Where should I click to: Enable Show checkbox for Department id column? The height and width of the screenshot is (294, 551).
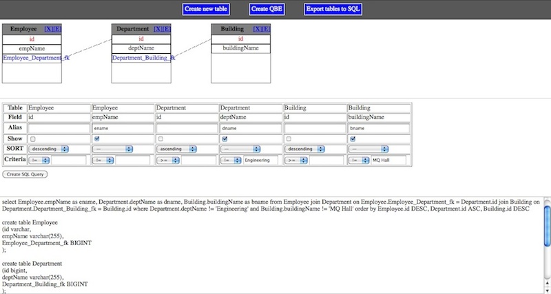[x=161, y=139]
